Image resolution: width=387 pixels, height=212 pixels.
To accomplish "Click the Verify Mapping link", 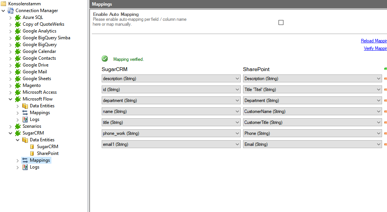I will coord(375,48).
